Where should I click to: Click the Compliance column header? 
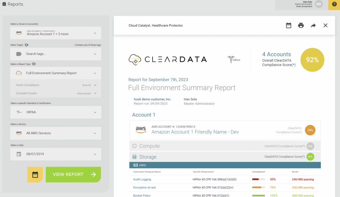[259, 172]
